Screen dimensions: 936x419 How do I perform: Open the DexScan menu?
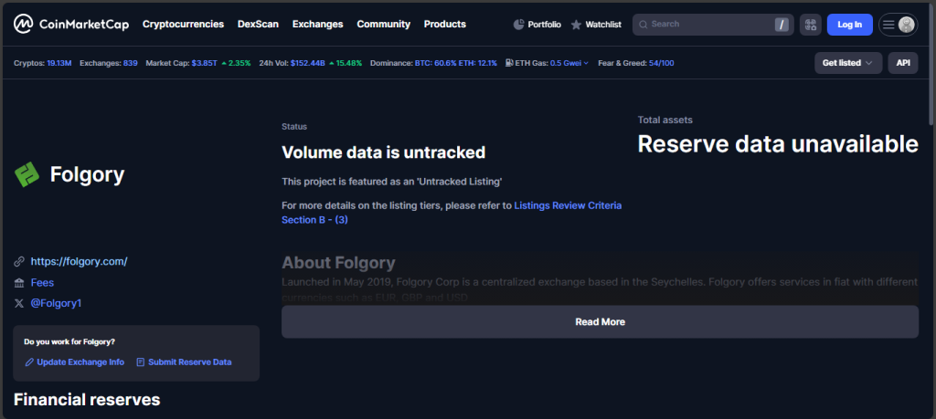pyautogui.click(x=259, y=25)
